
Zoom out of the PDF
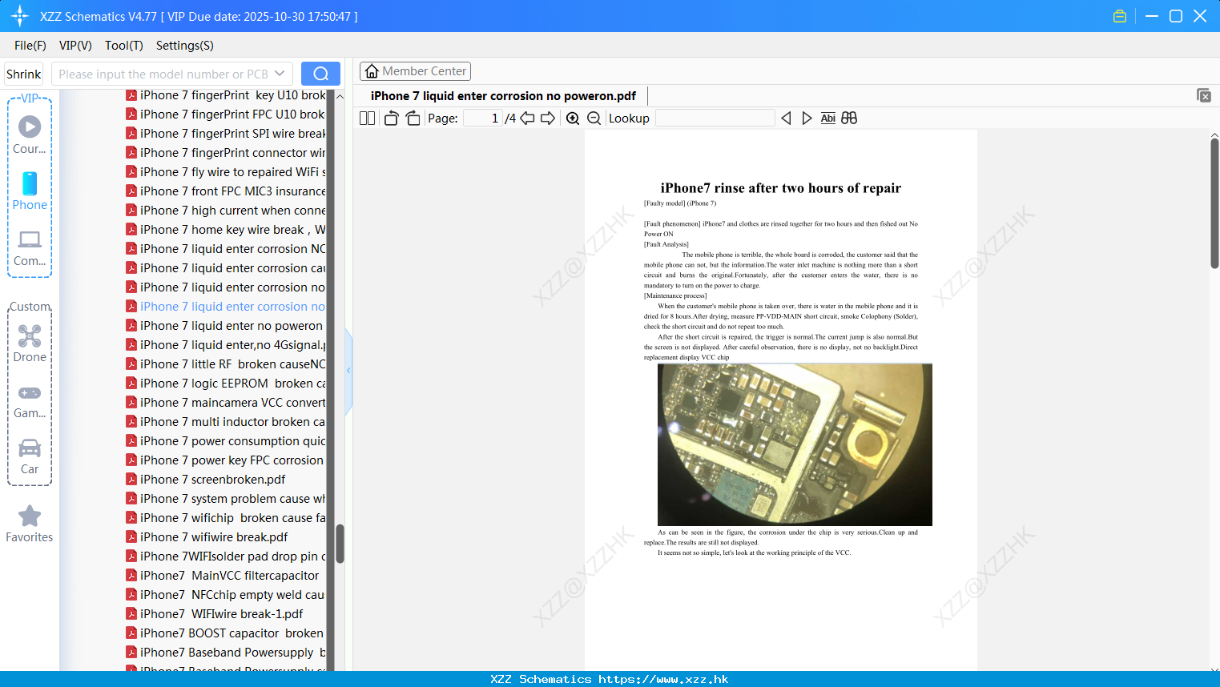594,119
